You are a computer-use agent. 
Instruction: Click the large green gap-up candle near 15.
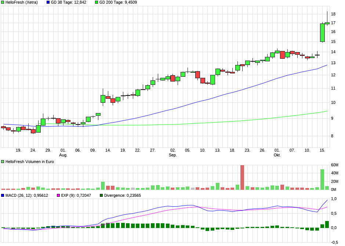click(322, 33)
